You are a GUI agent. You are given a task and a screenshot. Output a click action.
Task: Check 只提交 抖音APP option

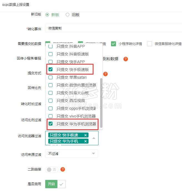[x=50, y=46]
